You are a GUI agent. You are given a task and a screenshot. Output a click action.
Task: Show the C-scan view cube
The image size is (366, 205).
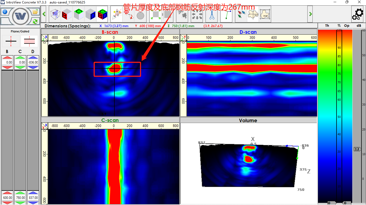79,14
